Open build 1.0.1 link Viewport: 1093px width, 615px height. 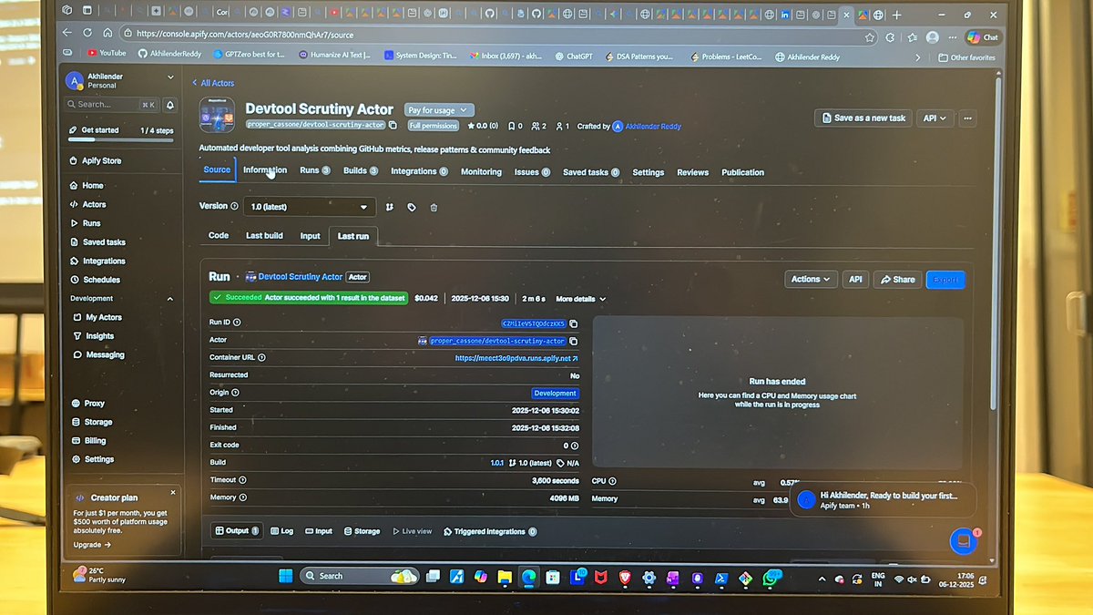tap(497, 463)
